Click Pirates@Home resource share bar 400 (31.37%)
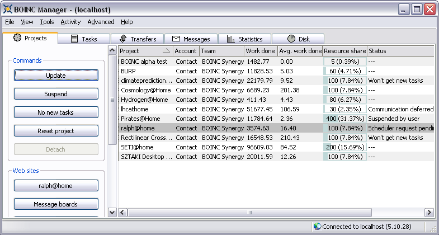 344,119
